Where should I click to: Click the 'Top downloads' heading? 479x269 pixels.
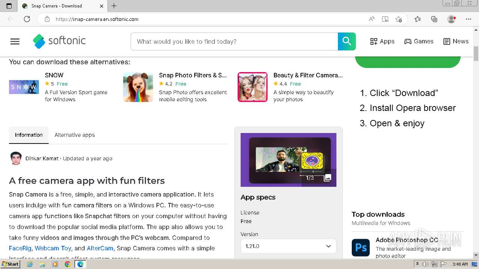pyautogui.click(x=378, y=214)
